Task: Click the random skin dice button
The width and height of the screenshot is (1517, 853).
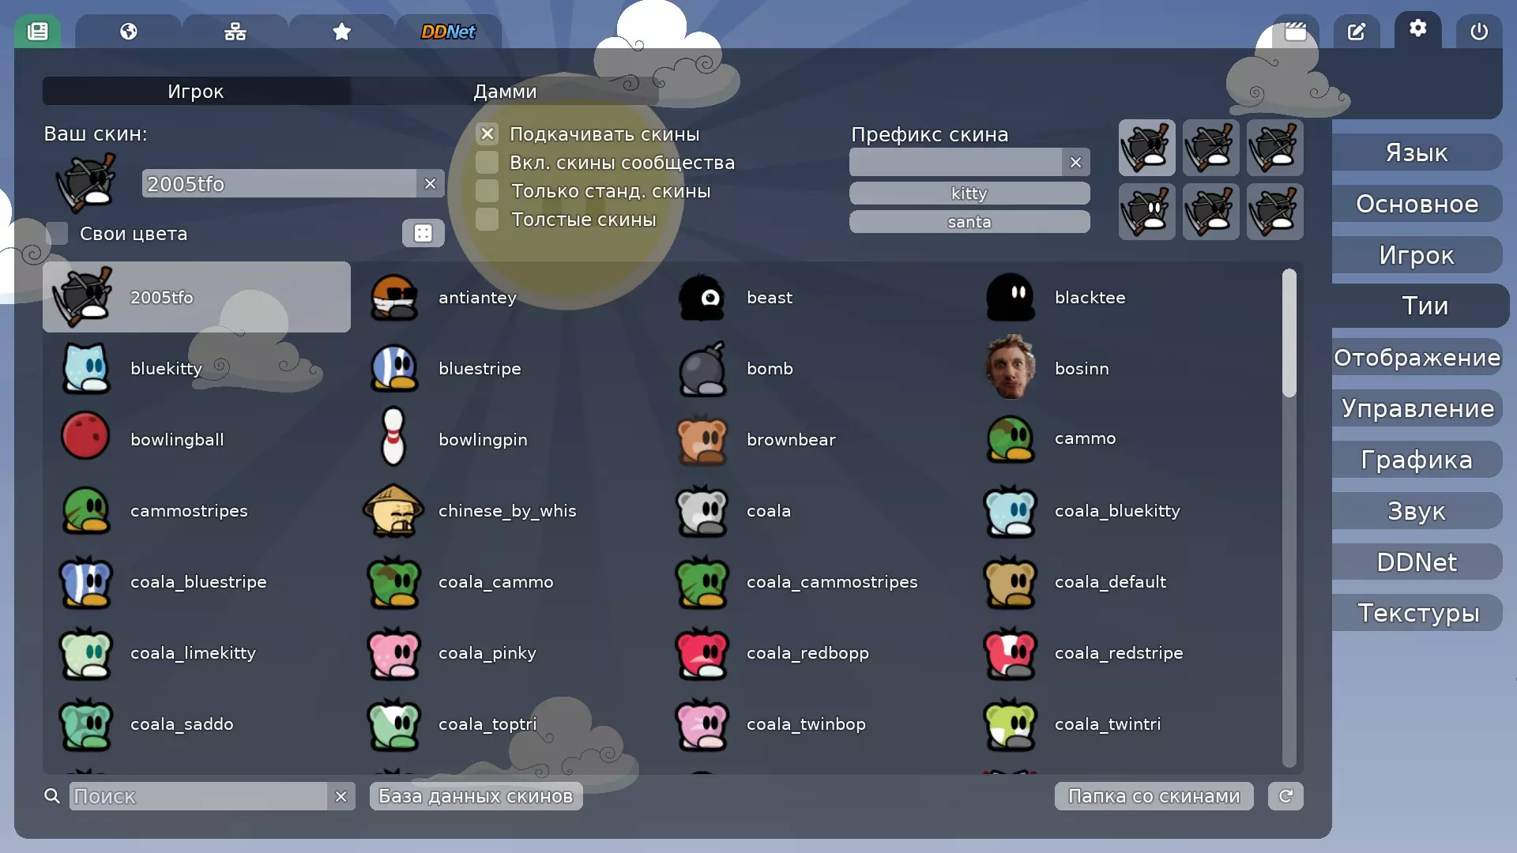Action: [423, 233]
